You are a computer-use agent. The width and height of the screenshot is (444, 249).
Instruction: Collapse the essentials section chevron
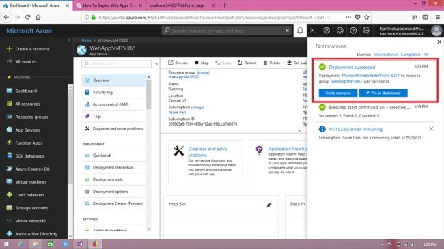click(x=299, y=131)
